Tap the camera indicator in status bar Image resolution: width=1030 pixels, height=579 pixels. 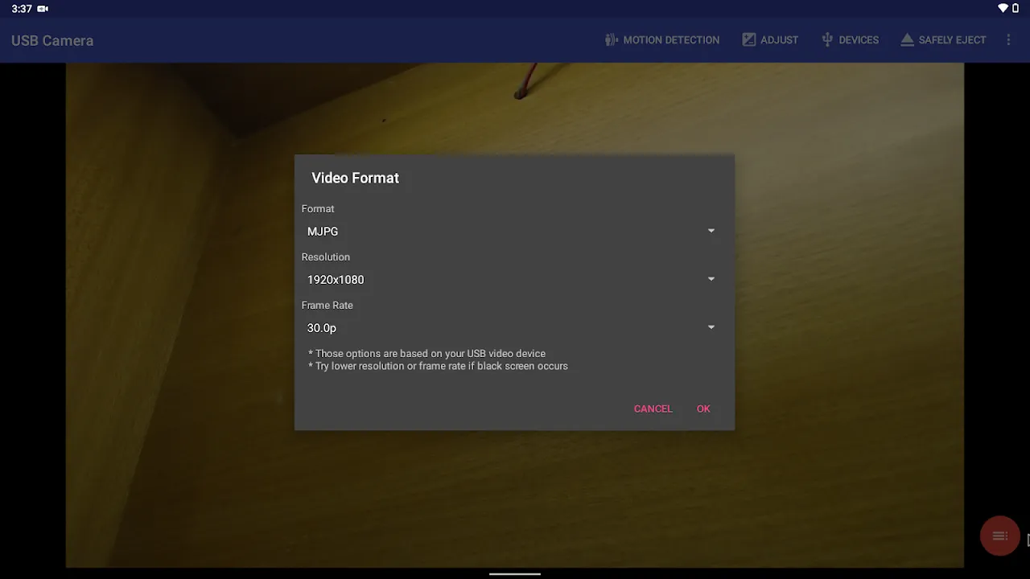point(43,9)
